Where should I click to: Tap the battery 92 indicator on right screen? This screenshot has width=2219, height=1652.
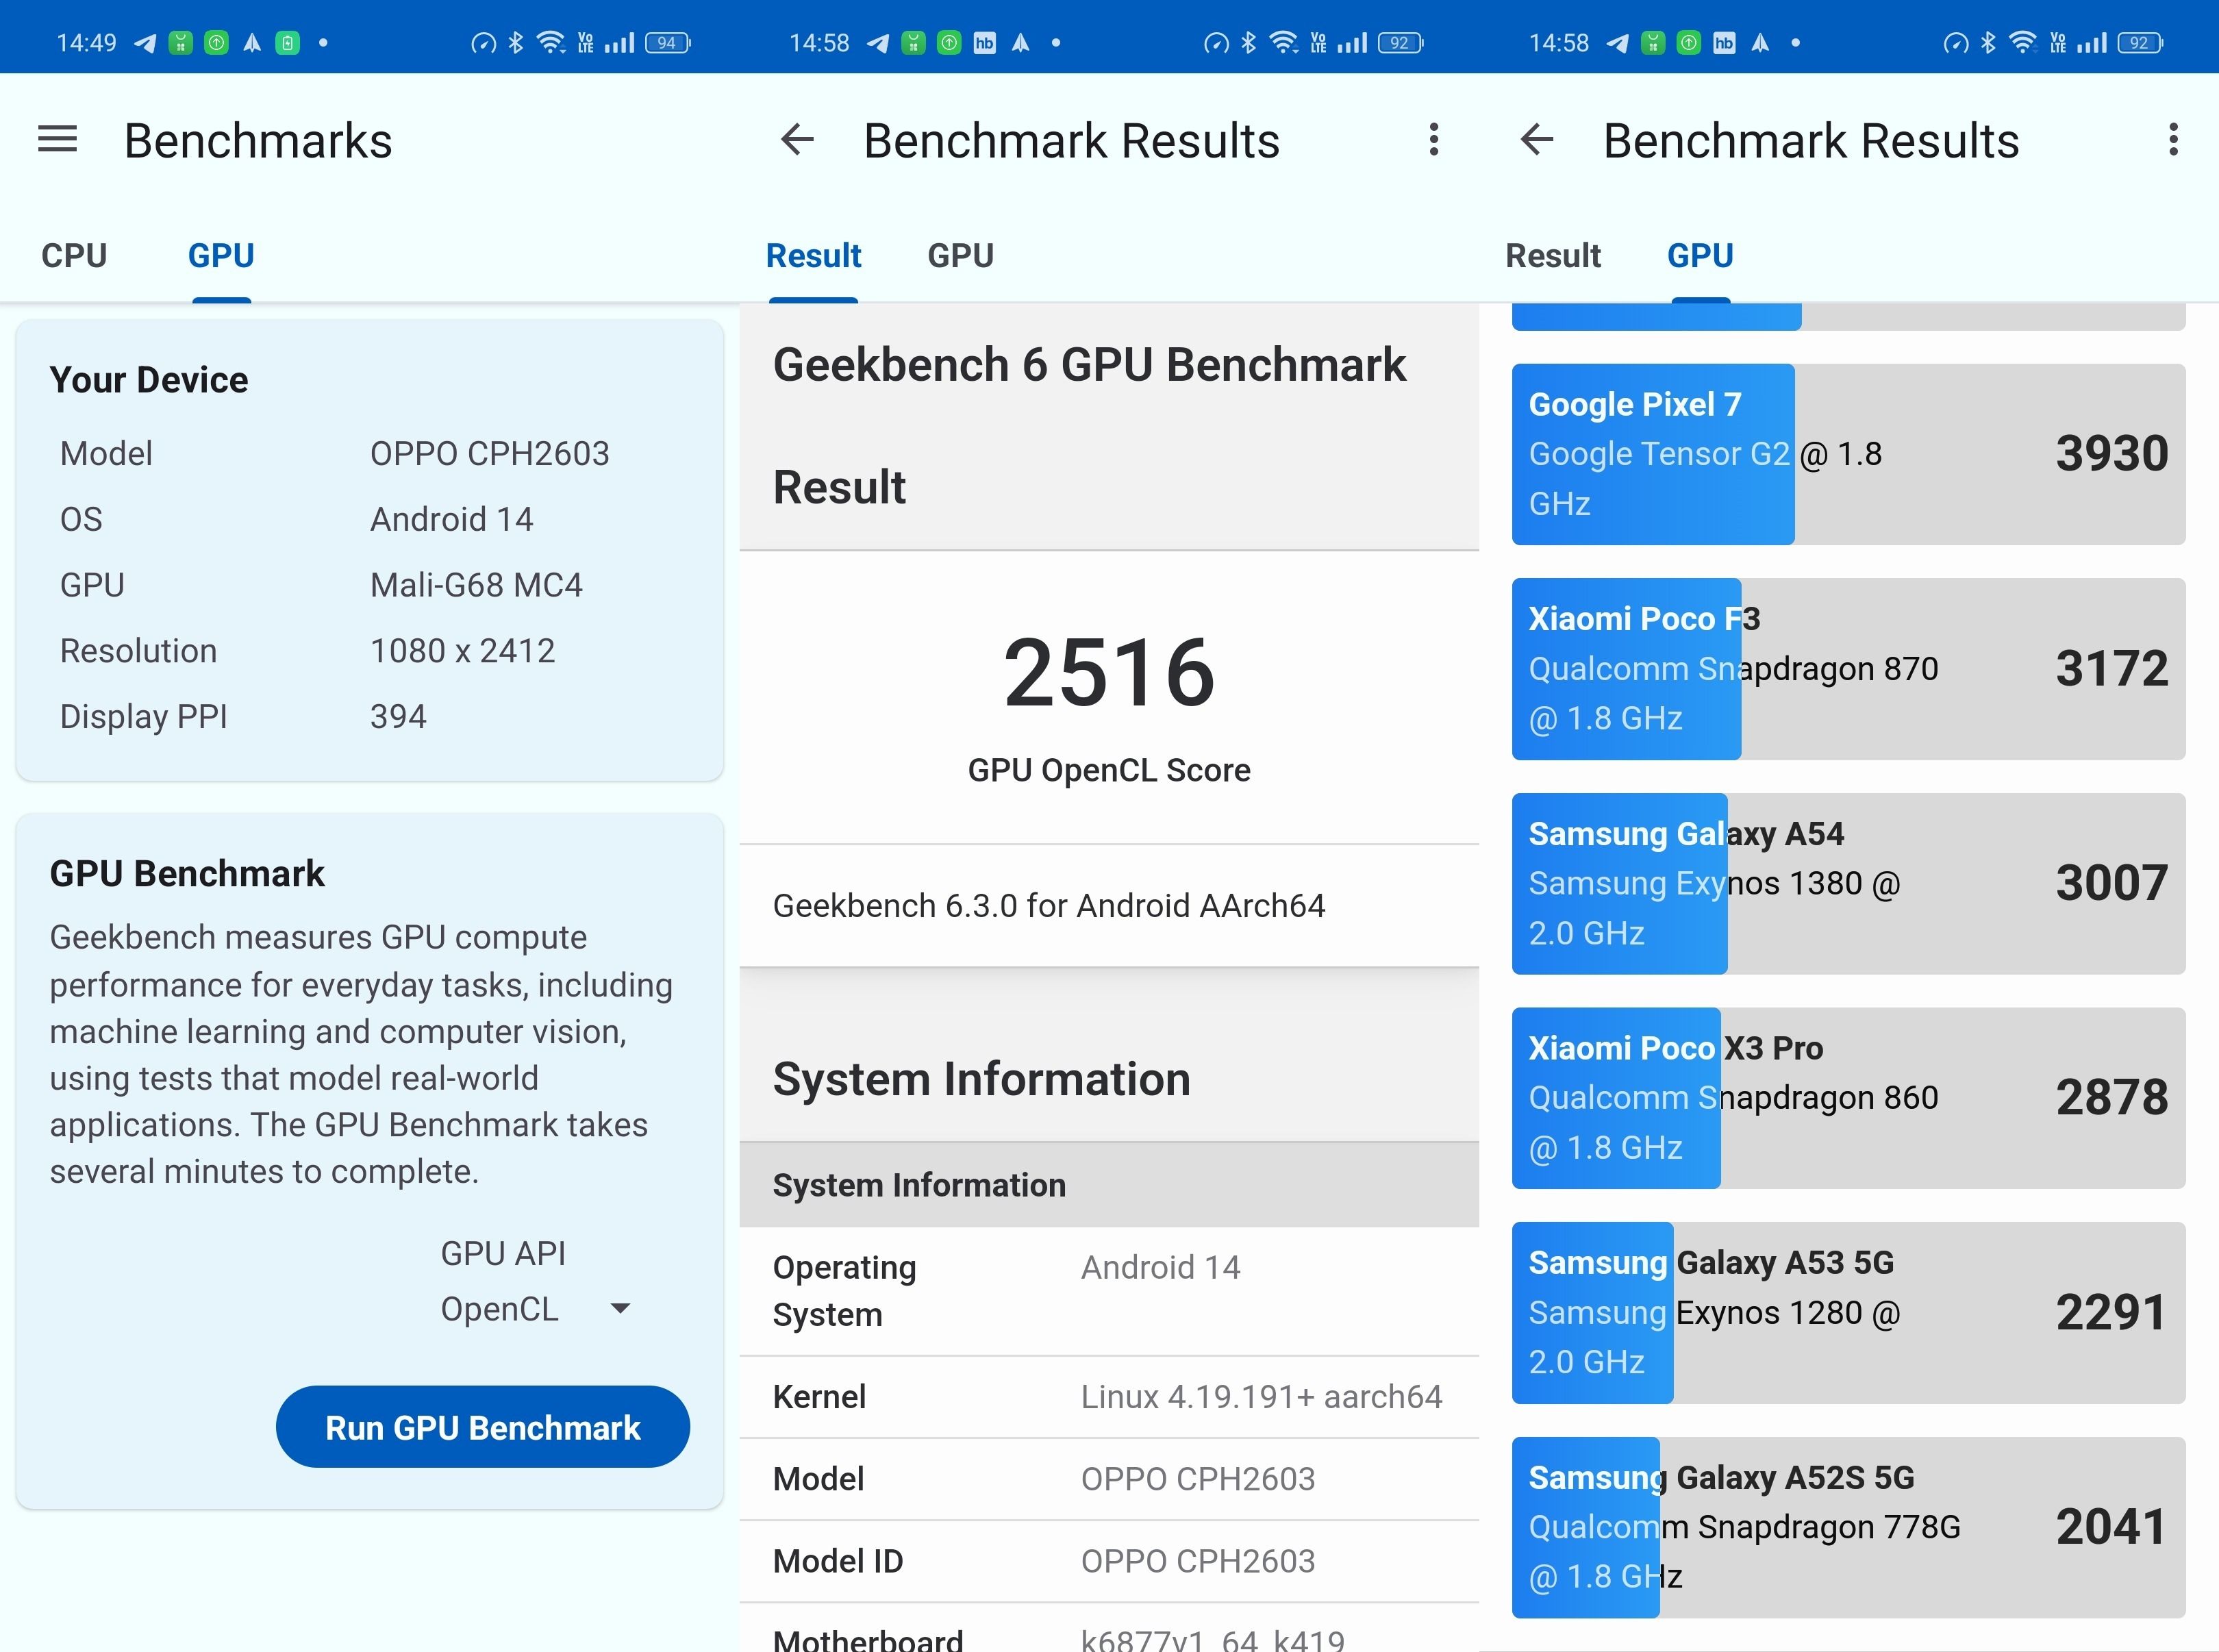tap(2140, 42)
